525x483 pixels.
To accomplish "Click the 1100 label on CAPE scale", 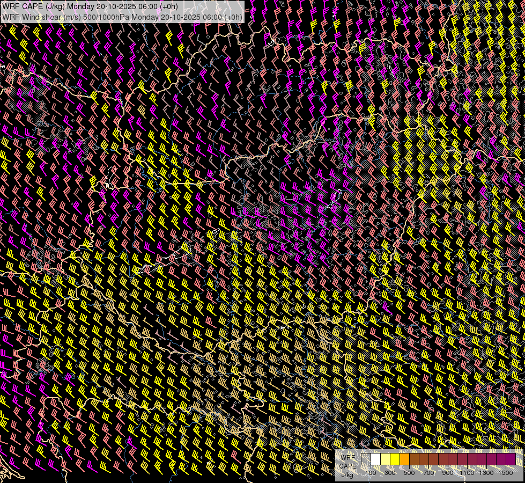I will pos(467,473).
